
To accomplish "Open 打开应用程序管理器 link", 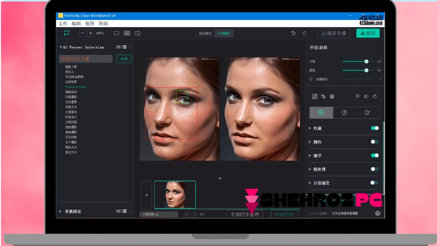I will [345, 214].
